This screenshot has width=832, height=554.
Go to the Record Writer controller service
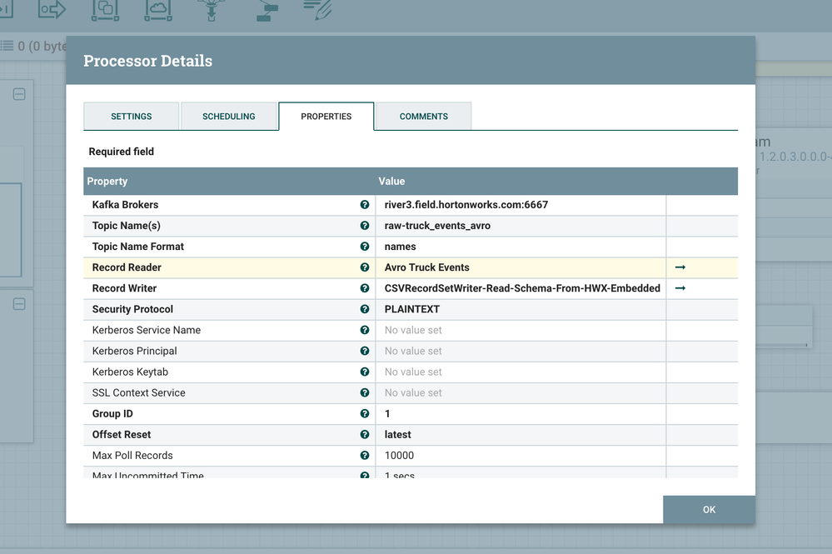click(x=680, y=288)
